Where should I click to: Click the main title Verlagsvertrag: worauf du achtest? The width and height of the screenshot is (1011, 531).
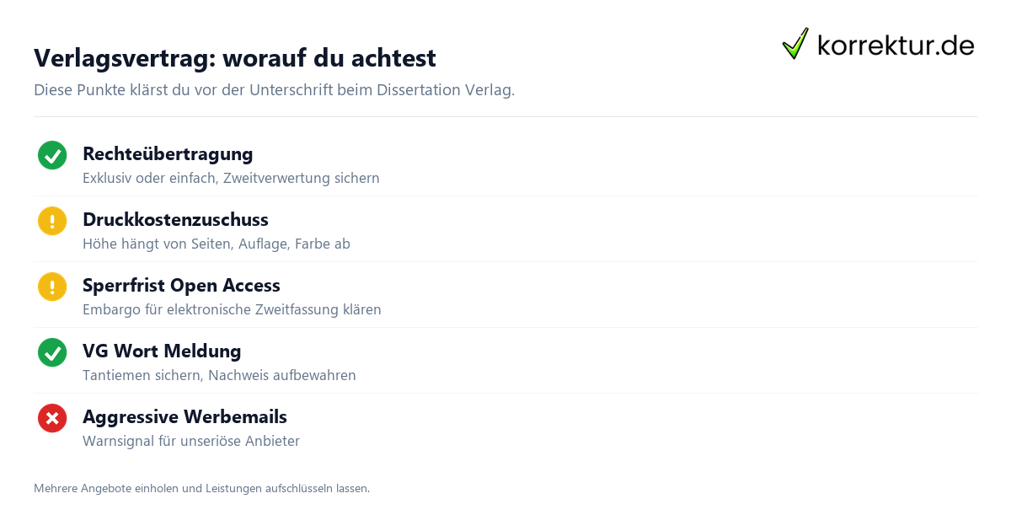pos(235,58)
